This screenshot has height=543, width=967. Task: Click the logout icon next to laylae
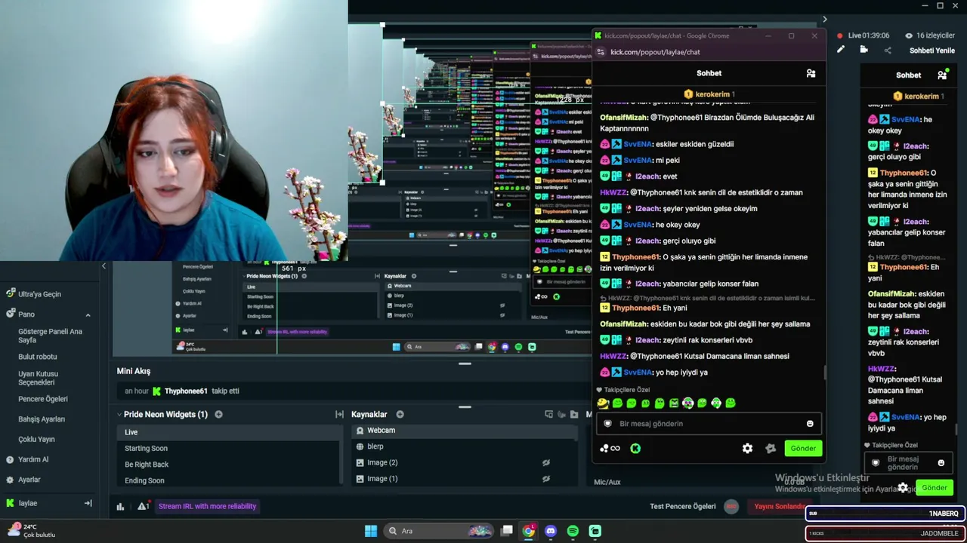[x=88, y=503]
